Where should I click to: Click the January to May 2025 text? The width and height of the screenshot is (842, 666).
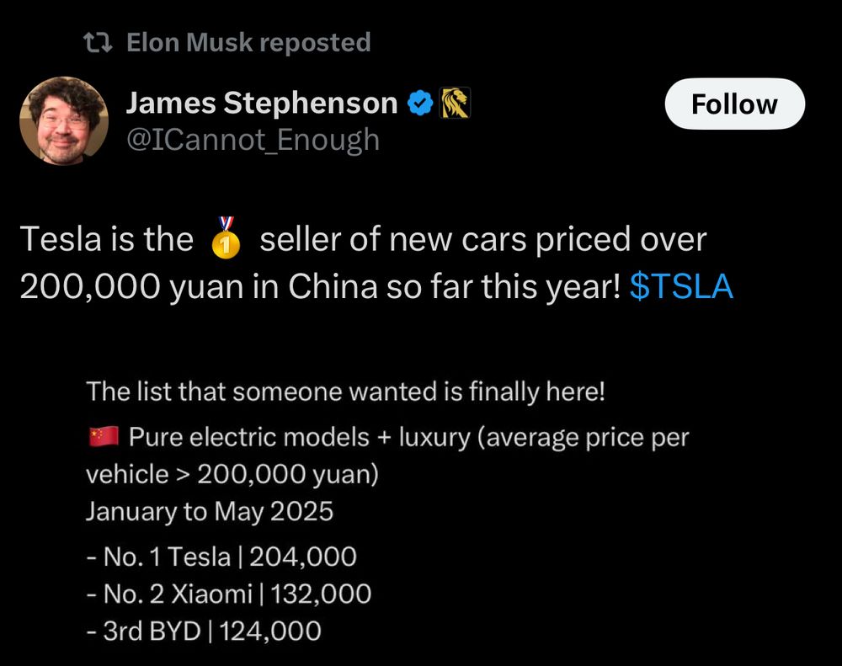click(x=210, y=511)
